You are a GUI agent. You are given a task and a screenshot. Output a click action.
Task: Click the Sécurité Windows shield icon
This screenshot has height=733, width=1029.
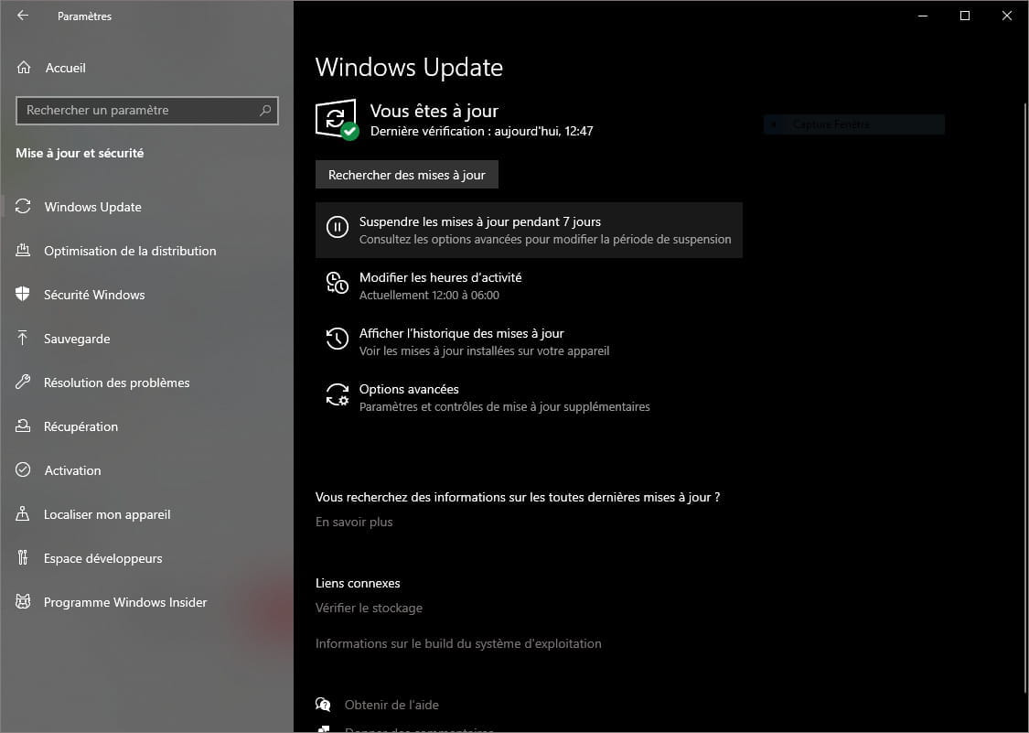tap(23, 295)
